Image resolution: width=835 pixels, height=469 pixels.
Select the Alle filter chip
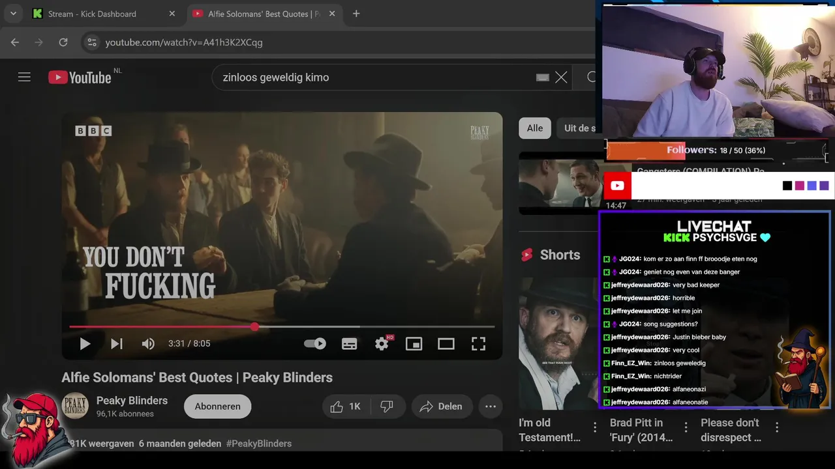535,128
